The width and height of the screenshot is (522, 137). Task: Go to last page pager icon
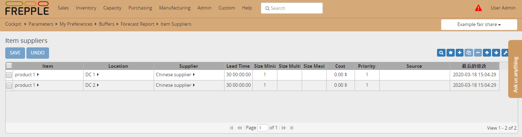pos(292,128)
